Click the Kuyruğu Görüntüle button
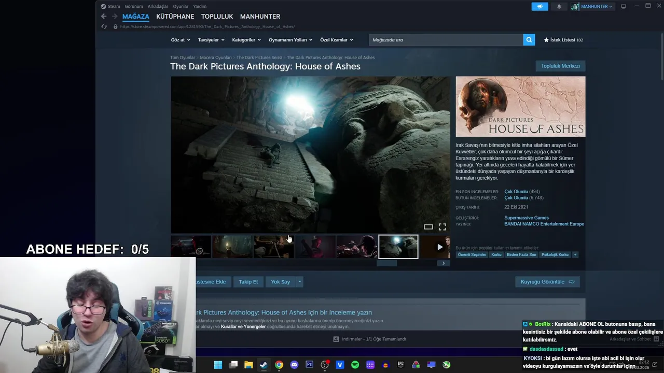The image size is (664, 373). click(547, 282)
